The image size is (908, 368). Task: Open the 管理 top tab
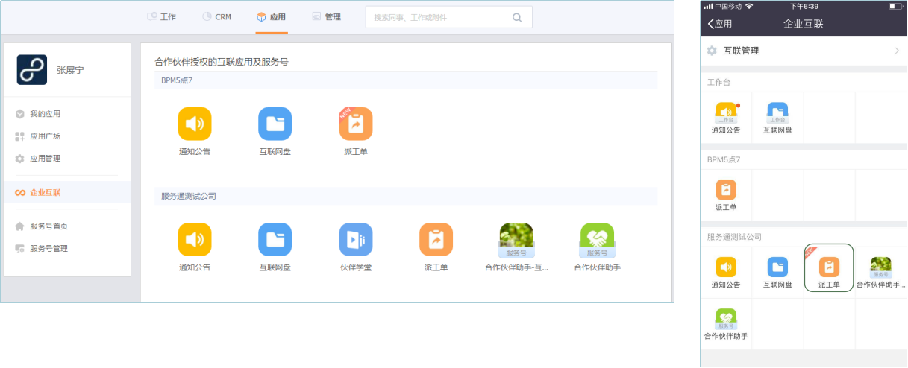326,16
